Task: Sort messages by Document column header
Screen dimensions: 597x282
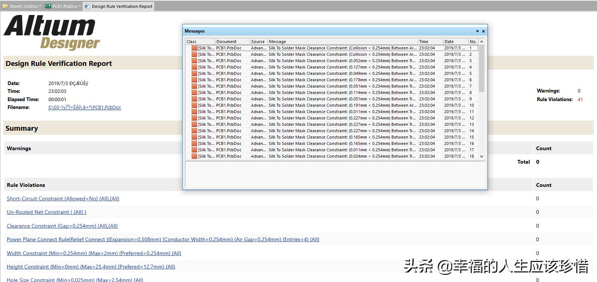Action: tap(232, 42)
